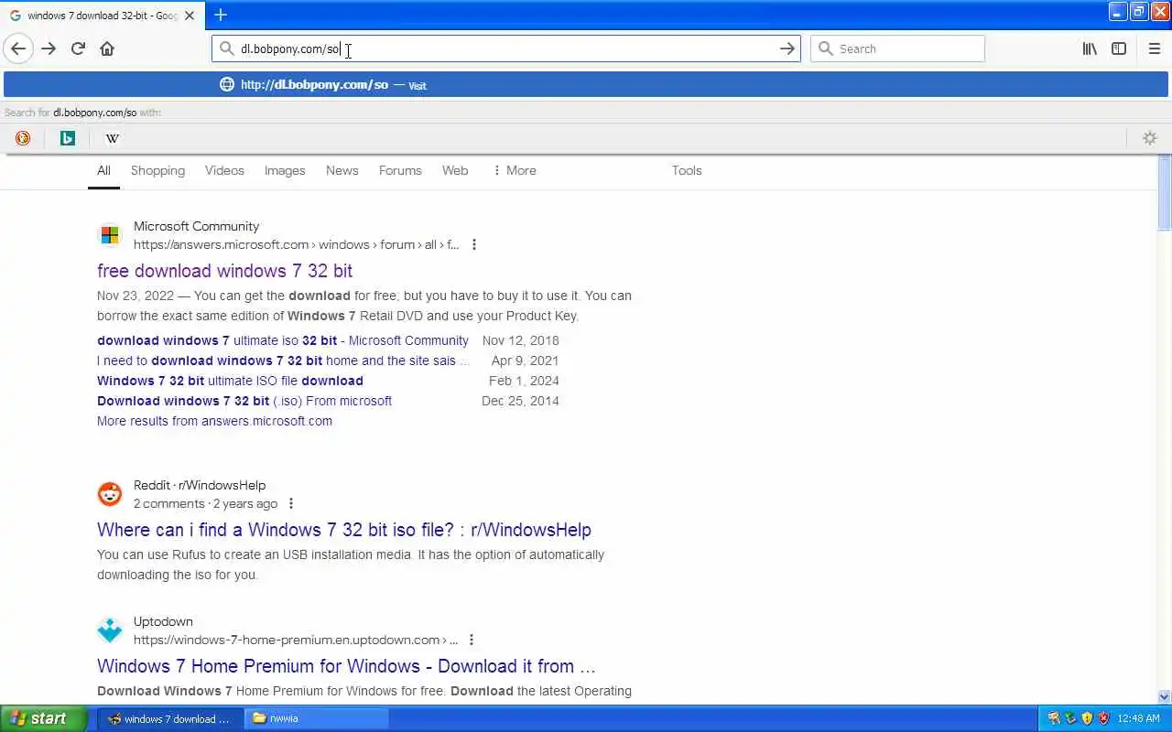
Task: Click the red shield tray icon
Action: (x=1103, y=718)
